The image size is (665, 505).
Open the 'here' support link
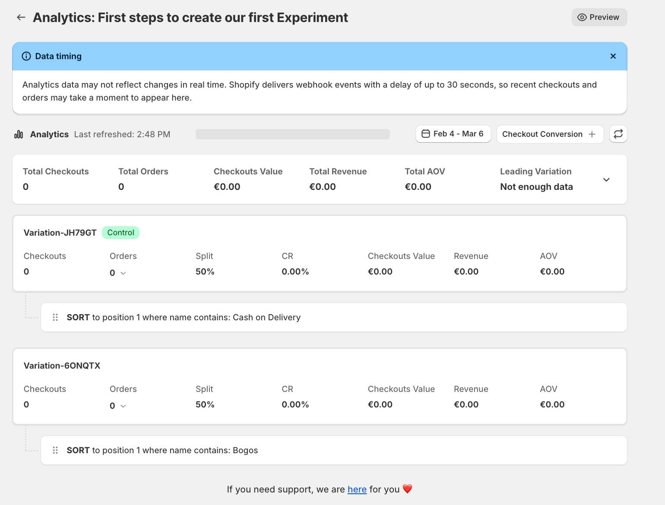pos(357,489)
